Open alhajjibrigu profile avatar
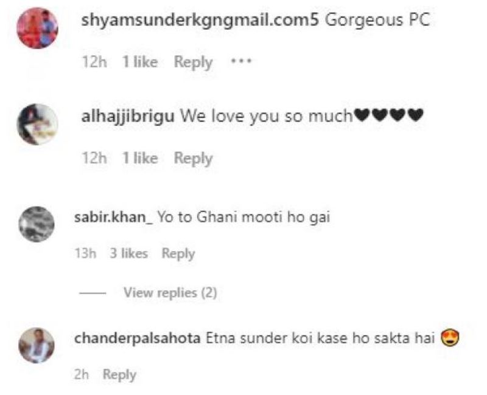This screenshot has height=395, width=487. tap(37, 125)
